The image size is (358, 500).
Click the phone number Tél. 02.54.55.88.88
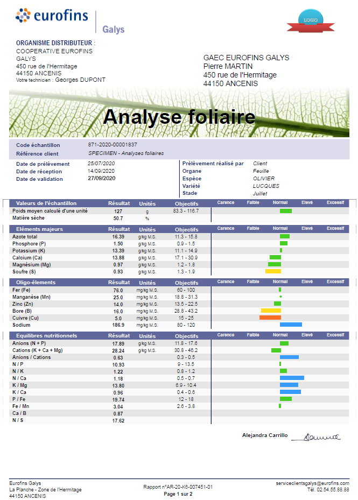tap(328, 489)
